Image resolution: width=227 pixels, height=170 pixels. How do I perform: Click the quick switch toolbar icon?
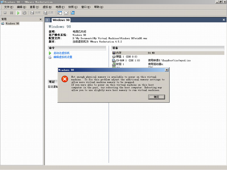tap(73, 13)
